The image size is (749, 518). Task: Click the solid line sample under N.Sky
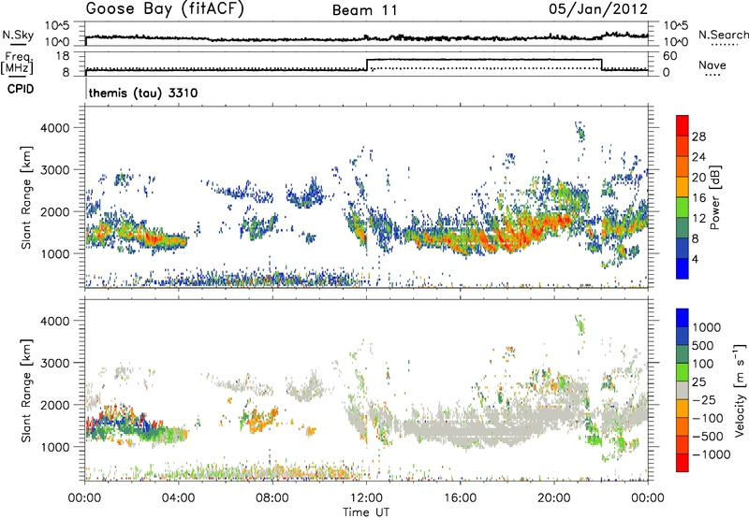18,44
